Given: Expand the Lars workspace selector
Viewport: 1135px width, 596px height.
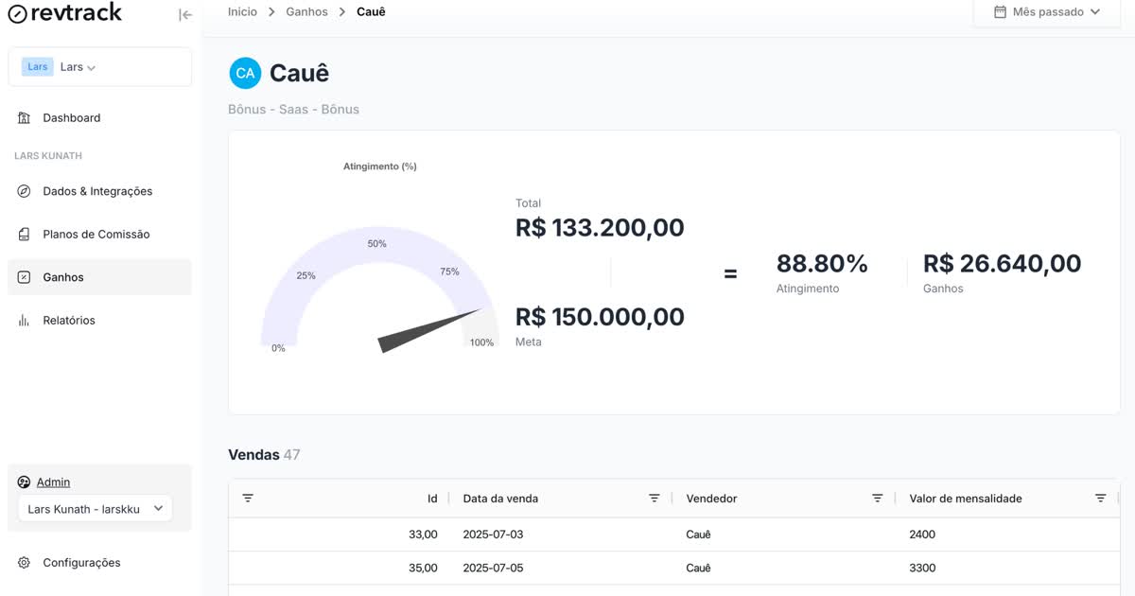Looking at the screenshot, I should click(99, 67).
